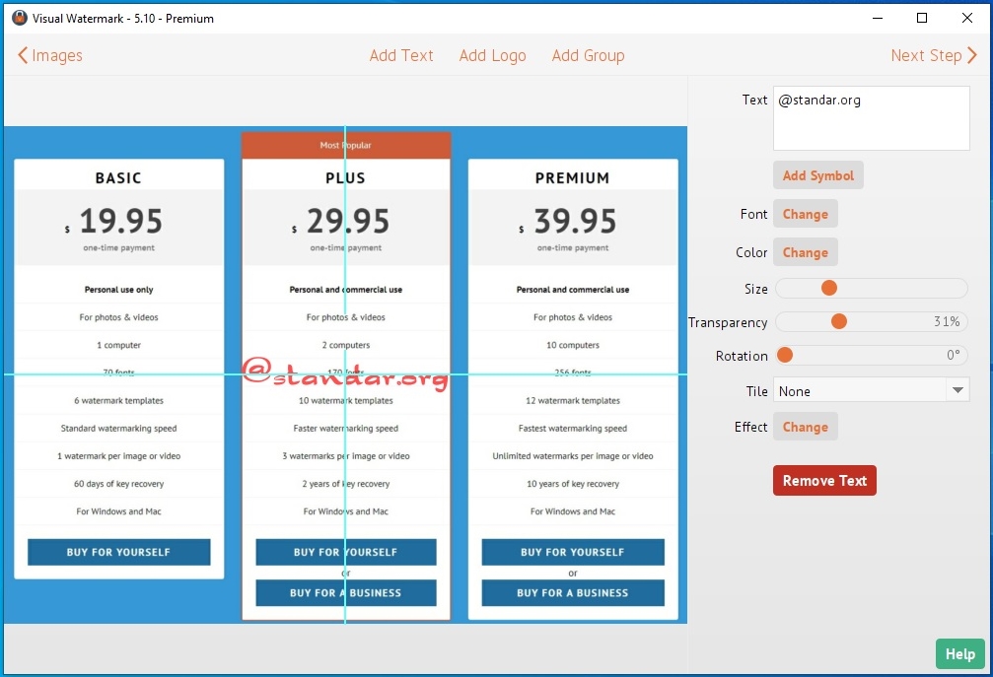This screenshot has width=993, height=677.
Task: Click BUY FOR A BUSINESS under PREMIUM
Action: (x=573, y=593)
